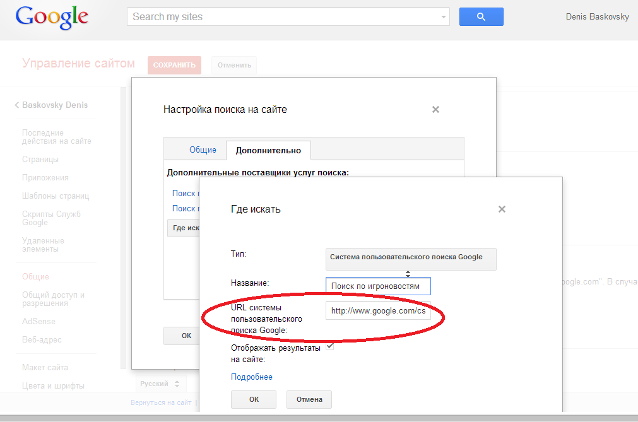Click the Управление сайтом heading
The image size is (638, 422).
pos(78,64)
